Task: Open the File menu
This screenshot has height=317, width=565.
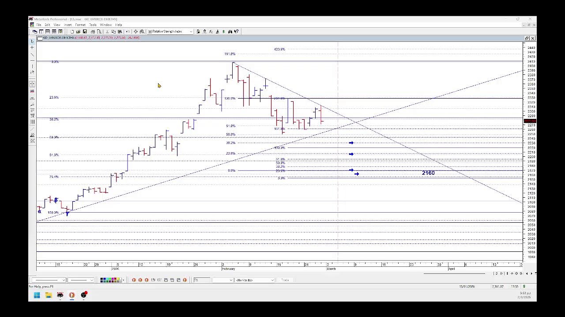Action: coord(38,25)
